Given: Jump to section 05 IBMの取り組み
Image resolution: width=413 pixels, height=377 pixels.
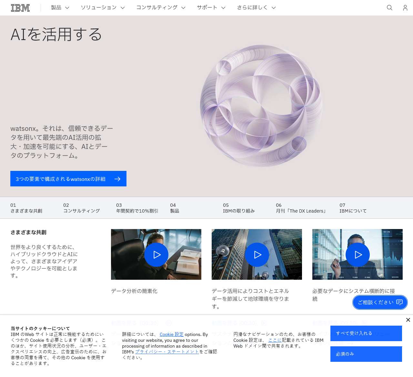Looking at the screenshot, I should (239, 208).
